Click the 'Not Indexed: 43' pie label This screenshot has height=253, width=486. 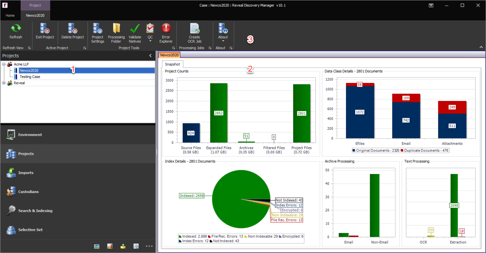[x=289, y=200]
